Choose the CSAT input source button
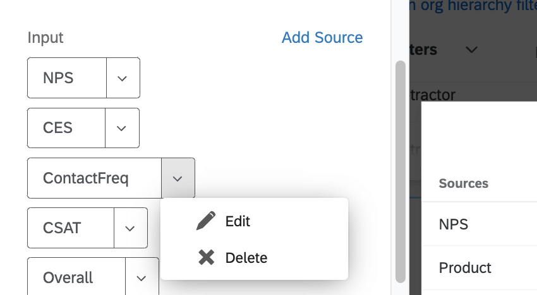537x295 pixels. pyautogui.click(x=71, y=228)
